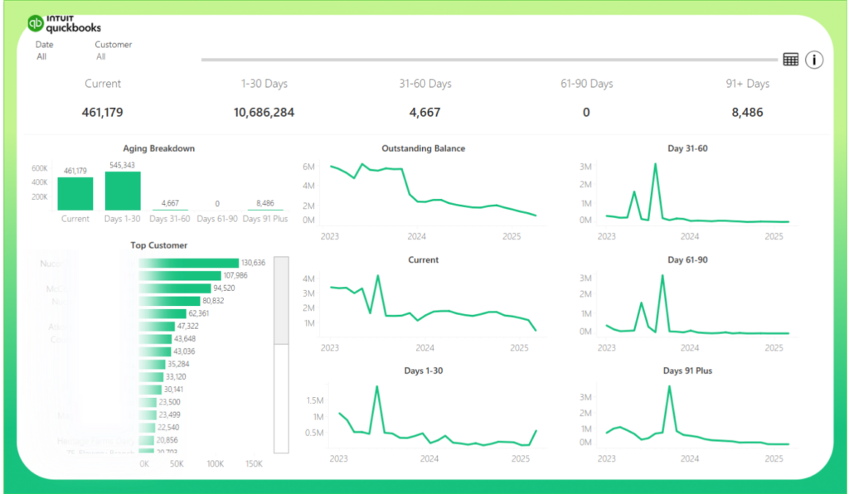Select the customer bar valued 47,322
849x494 pixels.
click(157, 327)
